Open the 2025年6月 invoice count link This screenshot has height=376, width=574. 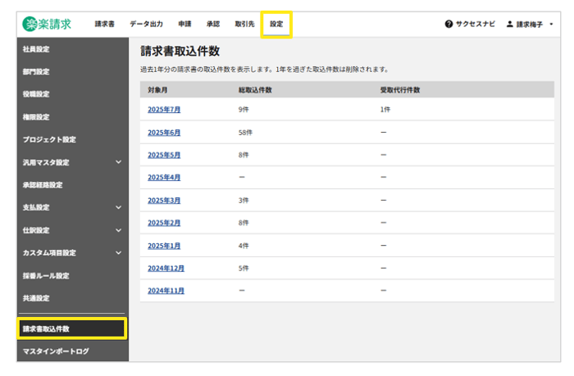[164, 132]
